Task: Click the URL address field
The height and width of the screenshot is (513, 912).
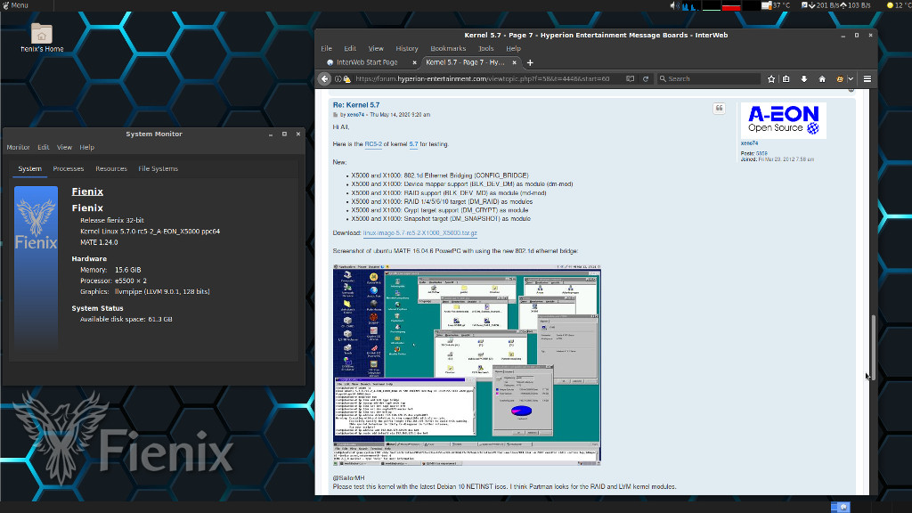Action: (x=487, y=79)
